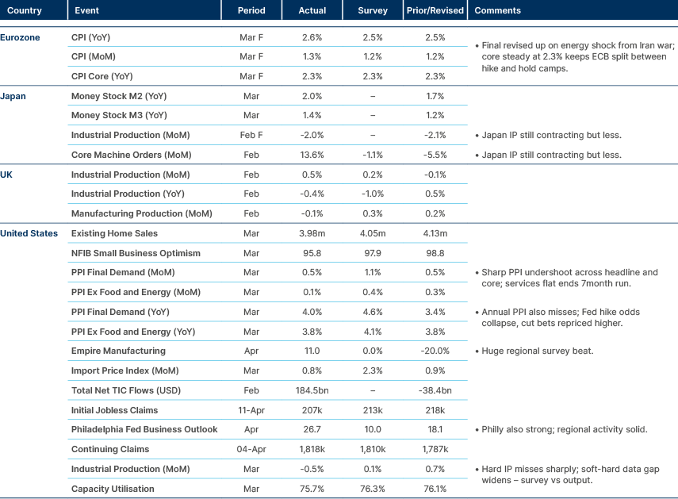Screen dimensions: 678x499
Task: Collapse the Japan country section
Action: tap(13, 96)
